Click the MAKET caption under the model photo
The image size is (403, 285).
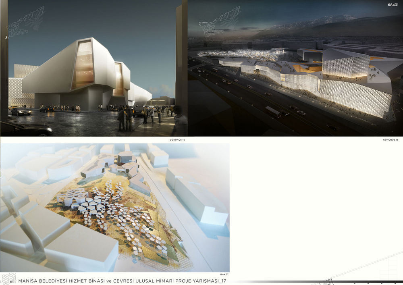[224, 275]
